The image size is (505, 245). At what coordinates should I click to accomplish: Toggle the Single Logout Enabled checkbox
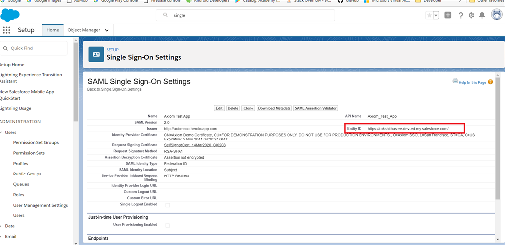click(x=167, y=205)
